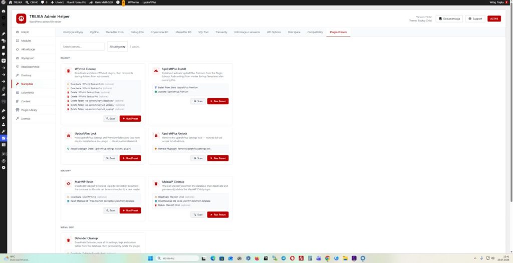This screenshot has height=263, width=513.
Task: Scan the UpdraftPlus Install preset
Action: [x=198, y=101]
